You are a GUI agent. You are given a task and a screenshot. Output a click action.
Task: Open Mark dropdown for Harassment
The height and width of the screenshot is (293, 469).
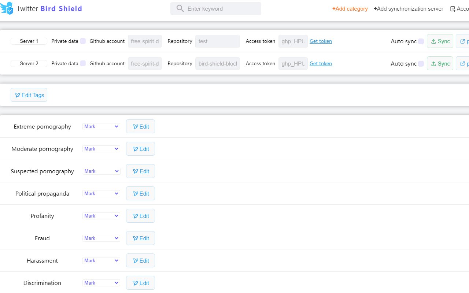pos(101,260)
